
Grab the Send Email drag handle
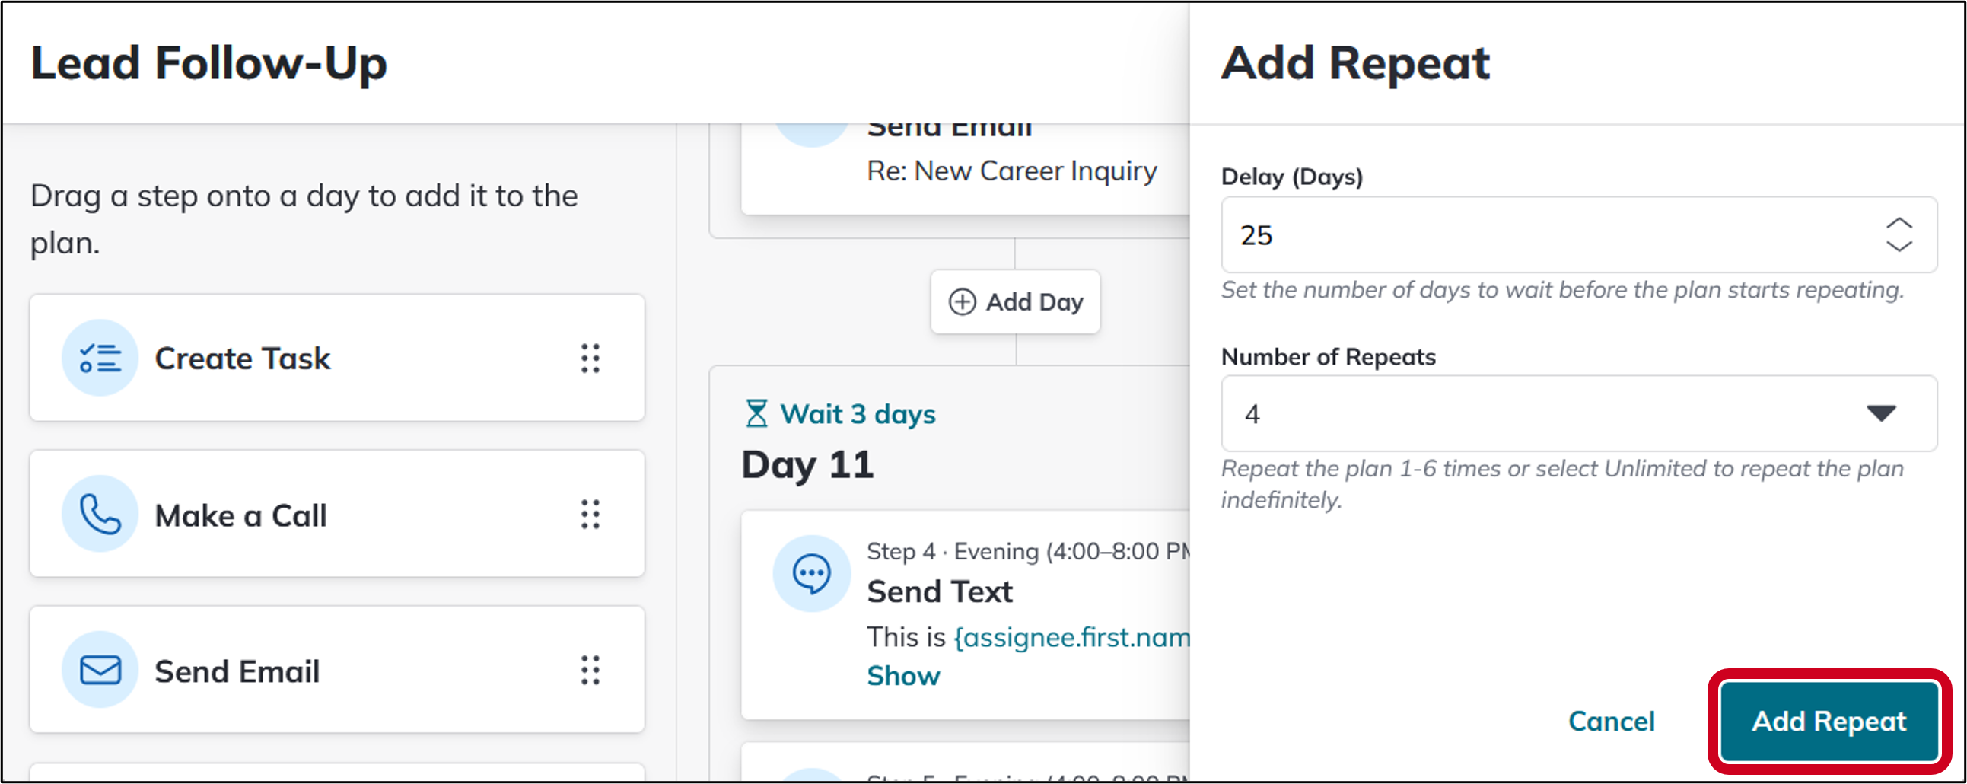590,670
